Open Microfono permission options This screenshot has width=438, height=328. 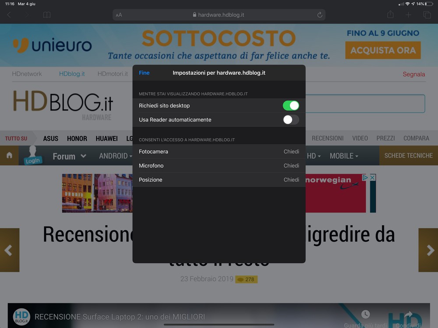click(219, 166)
